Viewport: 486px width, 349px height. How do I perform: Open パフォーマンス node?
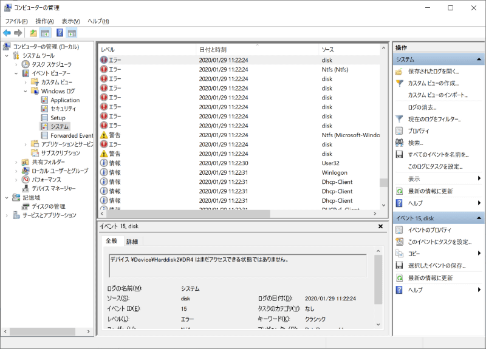(x=46, y=180)
